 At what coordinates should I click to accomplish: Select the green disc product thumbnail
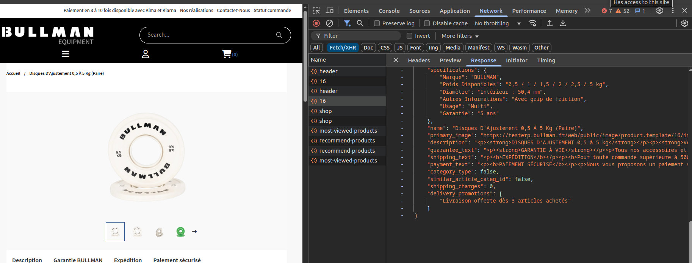click(180, 232)
